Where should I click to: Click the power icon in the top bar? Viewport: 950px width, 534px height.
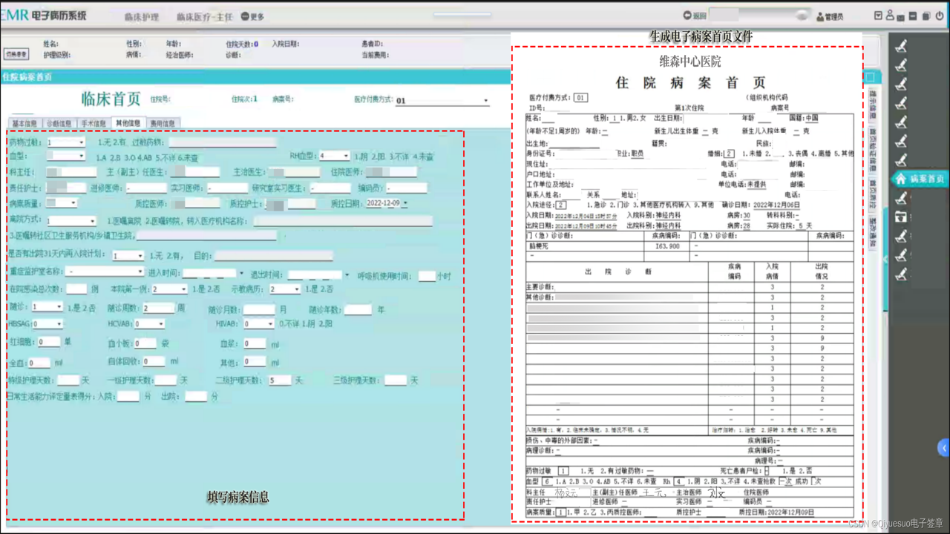[938, 16]
